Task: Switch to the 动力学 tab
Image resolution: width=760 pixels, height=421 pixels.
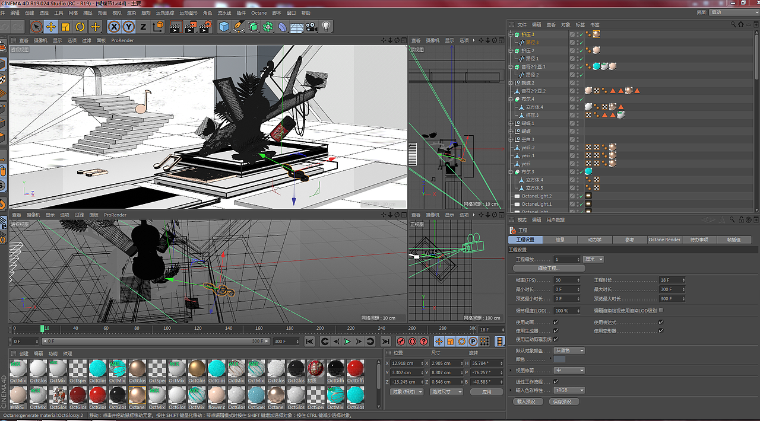Action: pos(594,240)
